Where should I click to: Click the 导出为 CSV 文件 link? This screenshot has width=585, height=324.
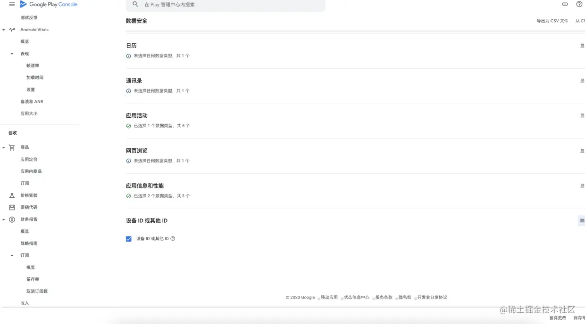pos(552,20)
